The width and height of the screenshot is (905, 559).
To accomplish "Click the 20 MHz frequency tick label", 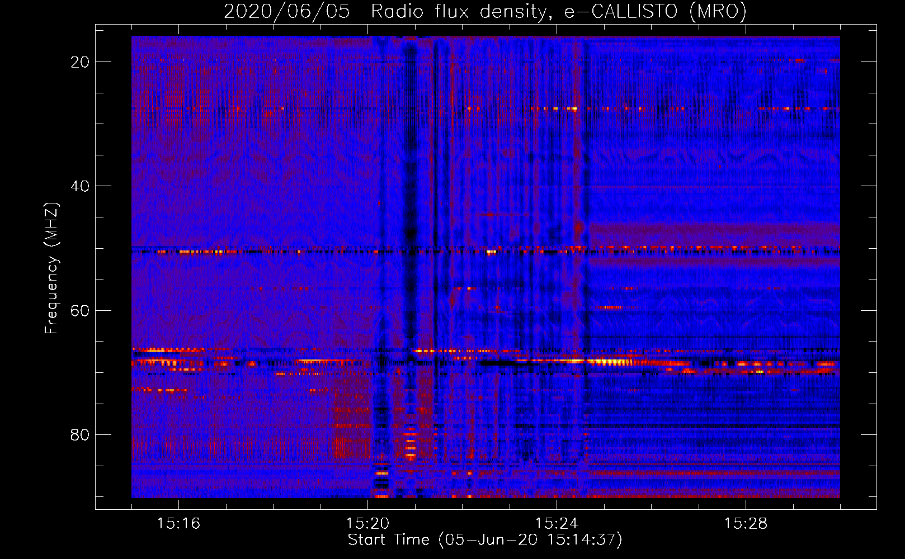I will (80, 62).
